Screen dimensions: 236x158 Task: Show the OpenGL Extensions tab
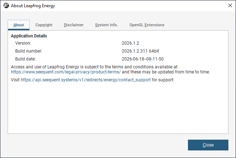147,25
